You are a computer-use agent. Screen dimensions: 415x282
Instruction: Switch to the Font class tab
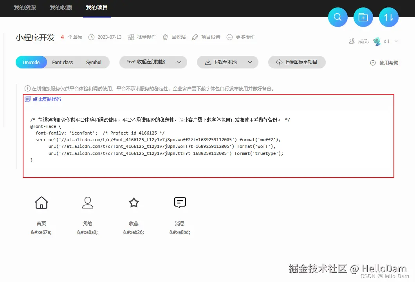coord(62,62)
